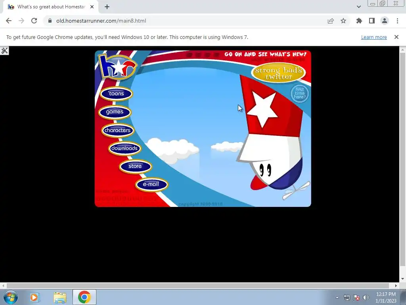
Task: Open a new tab
Action: coord(107,7)
